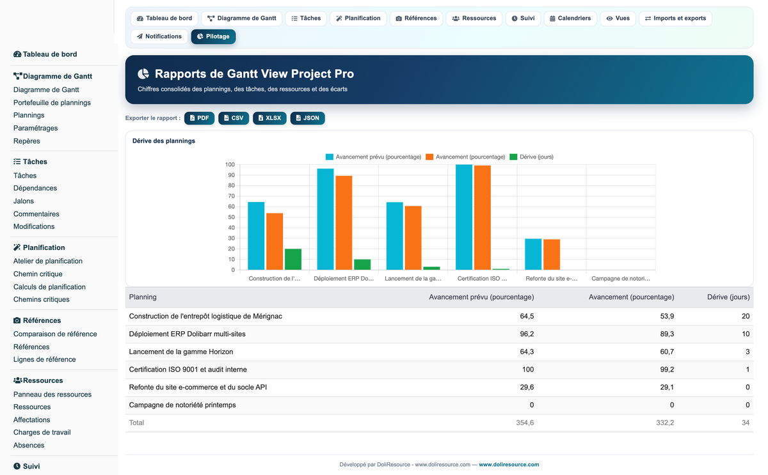
Task: Export the report as PDF
Action: [x=199, y=118]
